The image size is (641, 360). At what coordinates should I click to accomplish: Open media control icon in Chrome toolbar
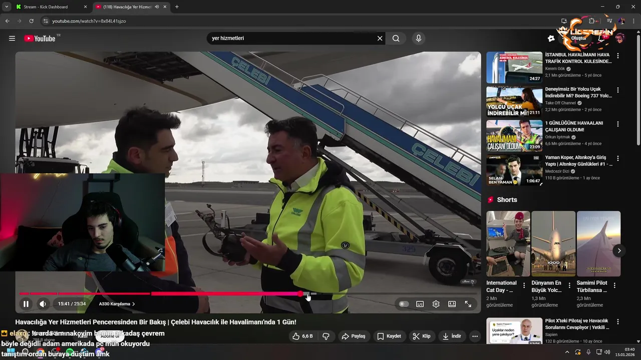609,21
